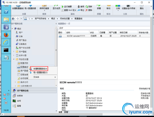Image resolution: width=154 pixels, height=117 pixels.
Task: Open the 软件库 workspace
Action: click(34, 96)
